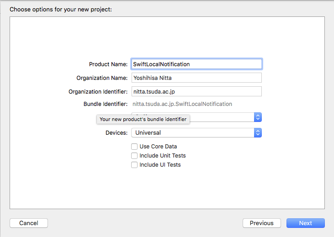Click the Product Name text field

click(x=196, y=64)
